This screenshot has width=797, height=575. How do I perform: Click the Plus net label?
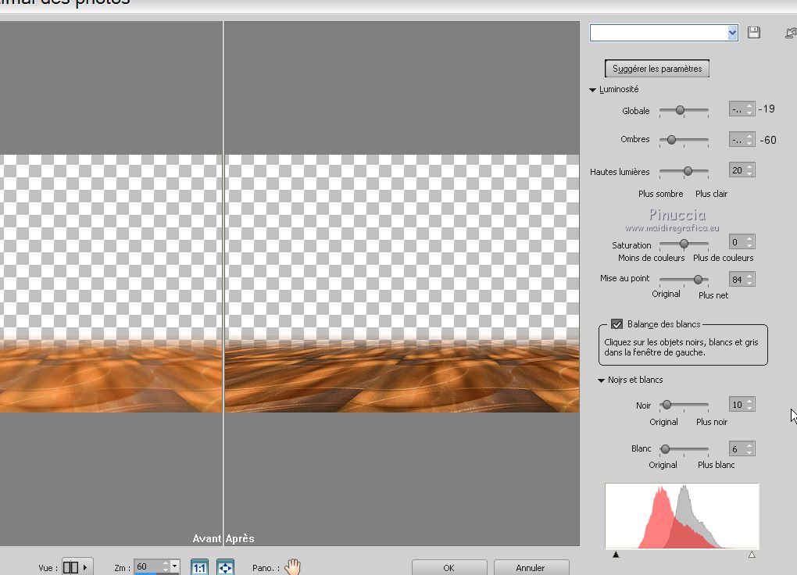[x=713, y=295]
